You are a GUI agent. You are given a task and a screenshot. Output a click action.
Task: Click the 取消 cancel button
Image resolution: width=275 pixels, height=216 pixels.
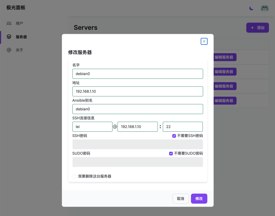(180, 199)
